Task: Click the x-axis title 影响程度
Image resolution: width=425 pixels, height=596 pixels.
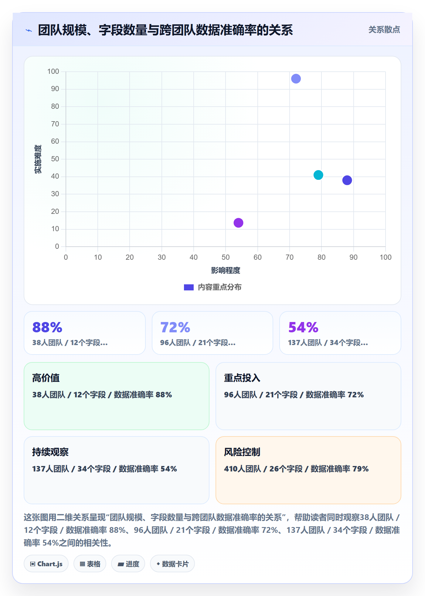Action: [x=226, y=270]
